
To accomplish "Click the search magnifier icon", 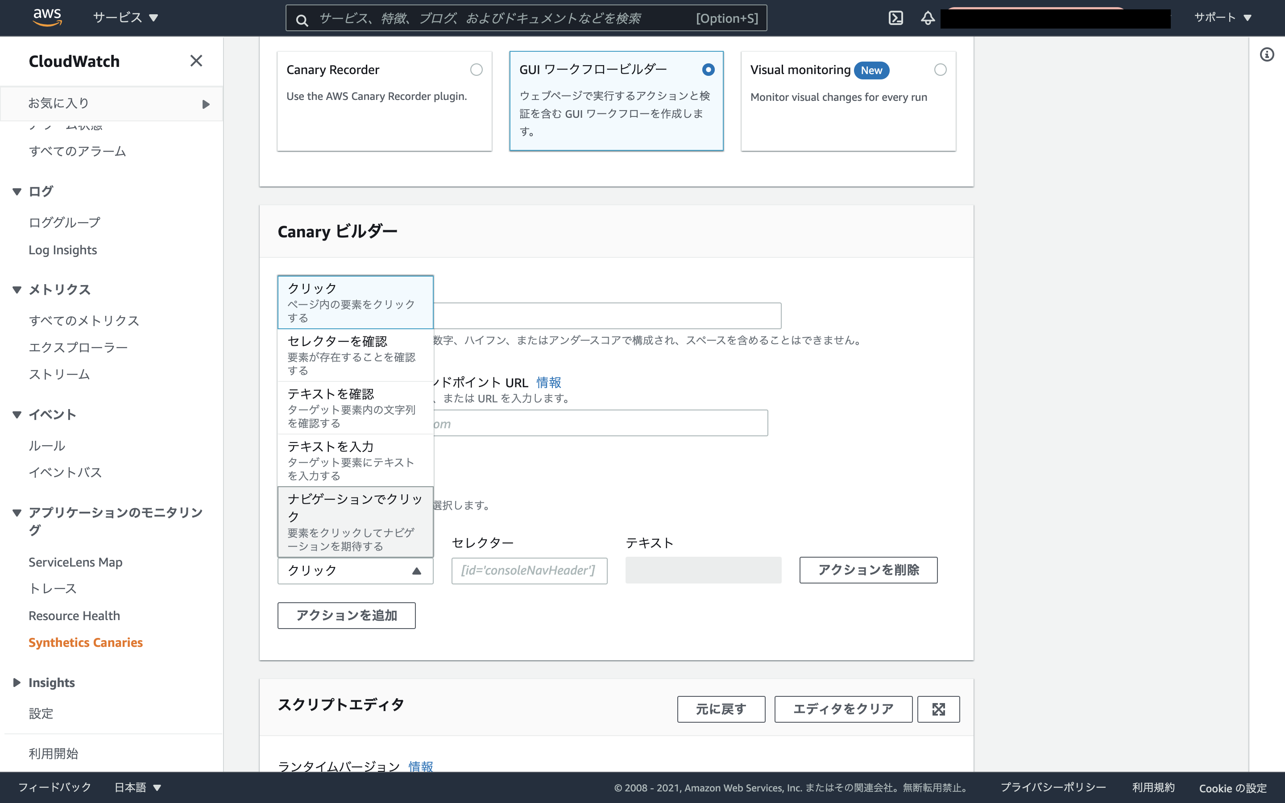I will [x=302, y=19].
